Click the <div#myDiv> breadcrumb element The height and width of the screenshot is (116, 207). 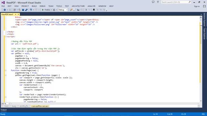24,106
